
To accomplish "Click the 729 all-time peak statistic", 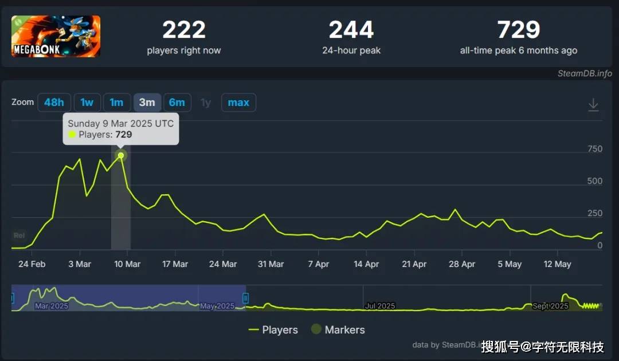I will (x=518, y=30).
